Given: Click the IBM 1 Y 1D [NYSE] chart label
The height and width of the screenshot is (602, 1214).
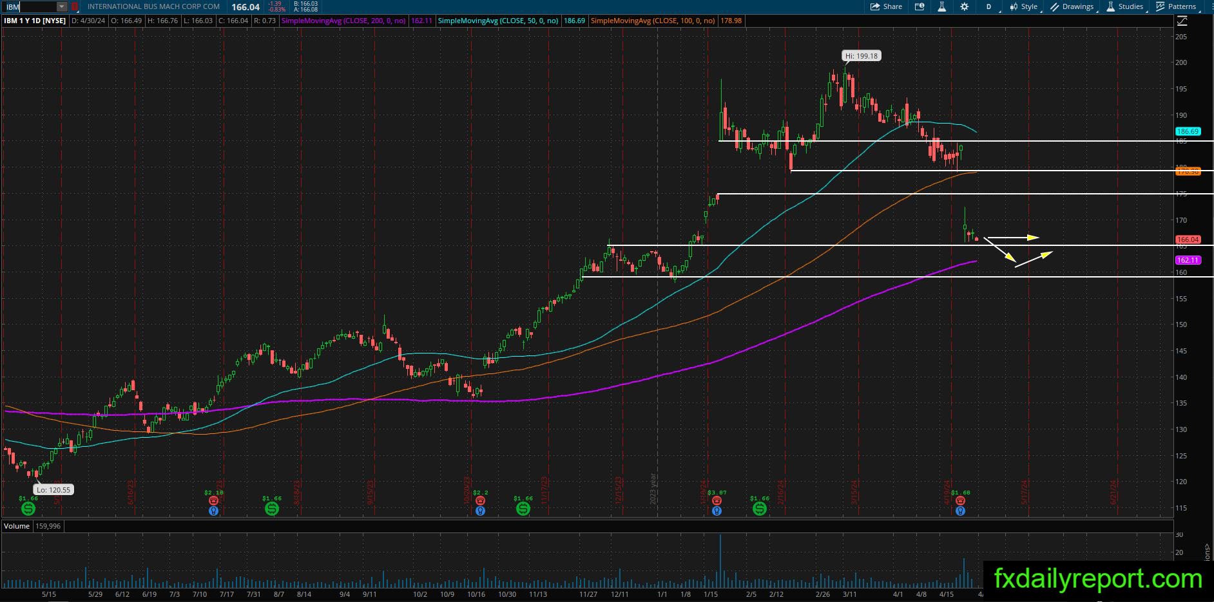Looking at the screenshot, I should click(x=35, y=21).
